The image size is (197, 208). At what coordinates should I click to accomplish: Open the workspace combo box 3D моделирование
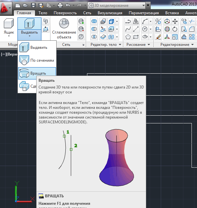[117, 5]
